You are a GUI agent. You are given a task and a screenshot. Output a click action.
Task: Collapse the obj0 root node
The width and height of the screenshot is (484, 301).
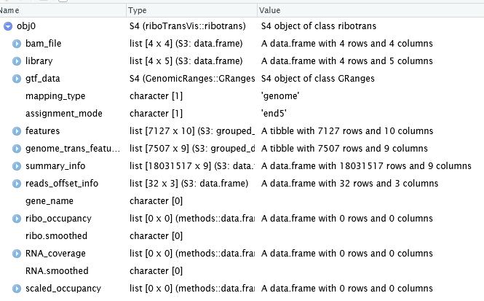pyautogui.click(x=8, y=26)
